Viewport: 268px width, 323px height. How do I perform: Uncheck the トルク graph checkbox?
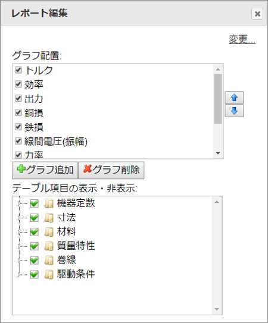point(18,70)
